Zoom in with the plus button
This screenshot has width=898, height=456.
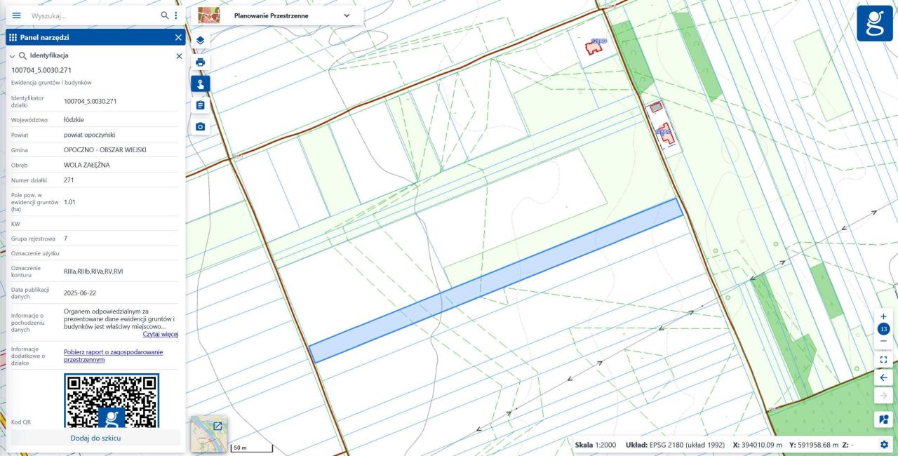[883, 316]
